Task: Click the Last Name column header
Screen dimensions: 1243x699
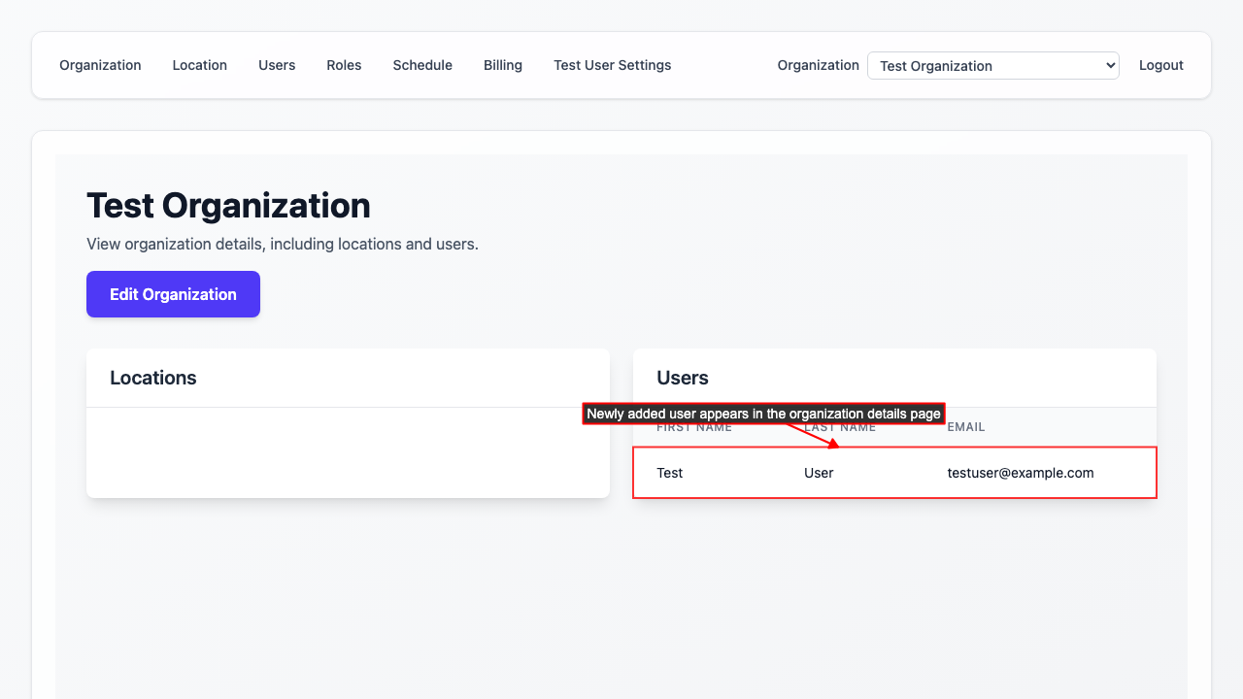Action: tap(855, 428)
